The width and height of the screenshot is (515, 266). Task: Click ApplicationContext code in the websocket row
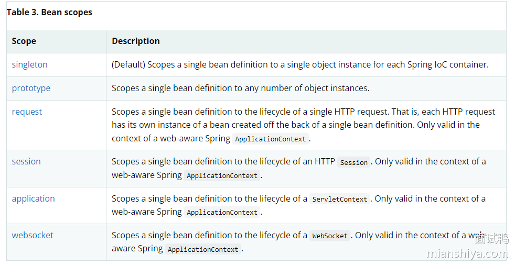tap(203, 249)
